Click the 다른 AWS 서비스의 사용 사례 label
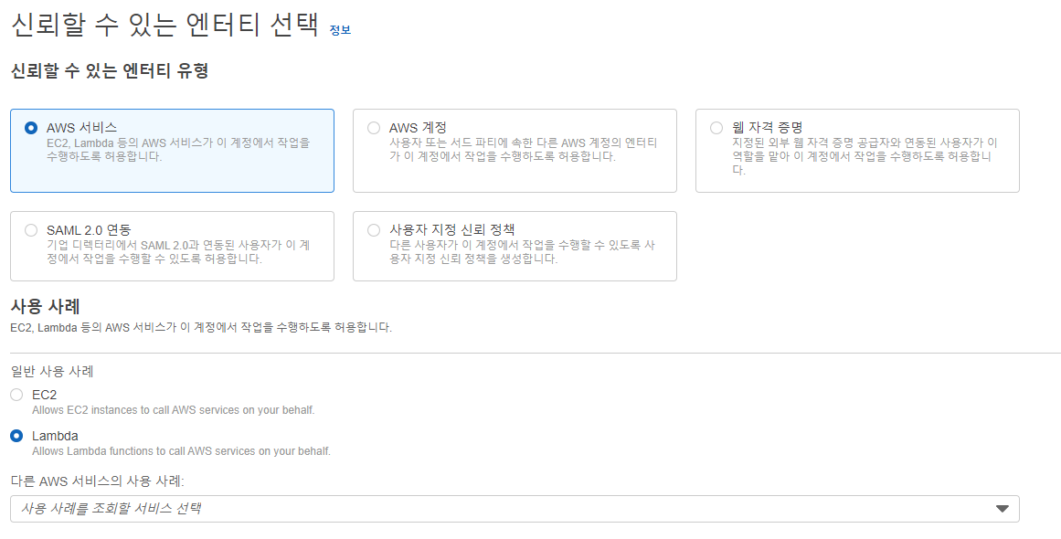1061x539 pixels. (x=98, y=481)
